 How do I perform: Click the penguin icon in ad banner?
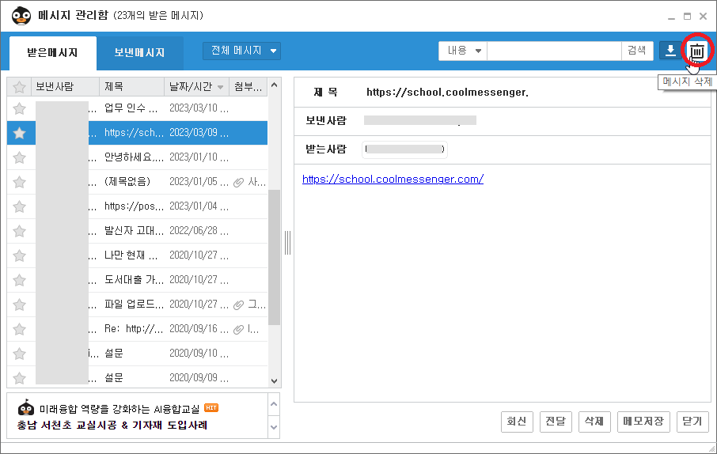[26, 408]
